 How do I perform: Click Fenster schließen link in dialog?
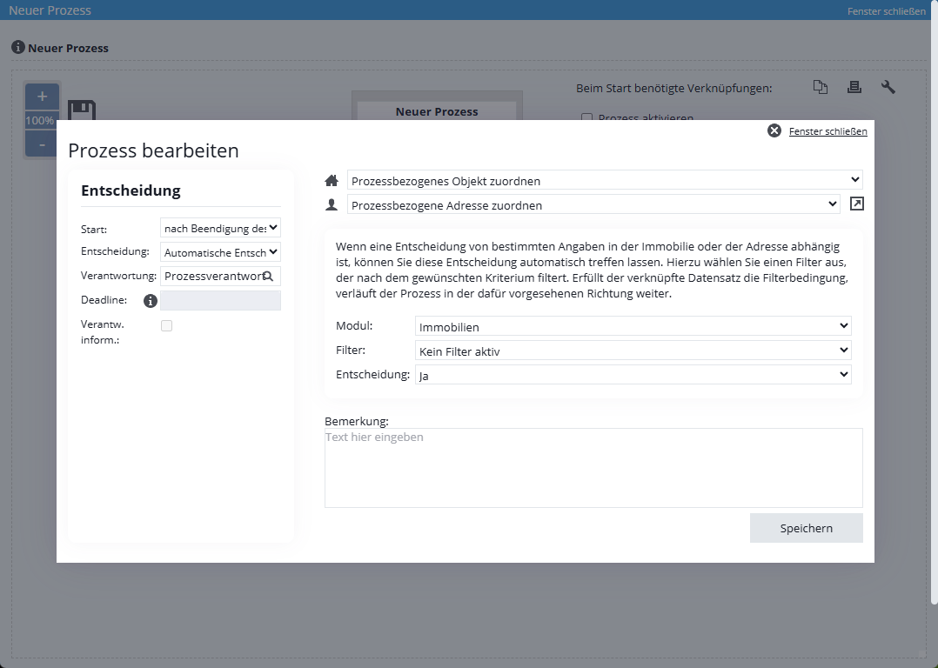coord(827,131)
